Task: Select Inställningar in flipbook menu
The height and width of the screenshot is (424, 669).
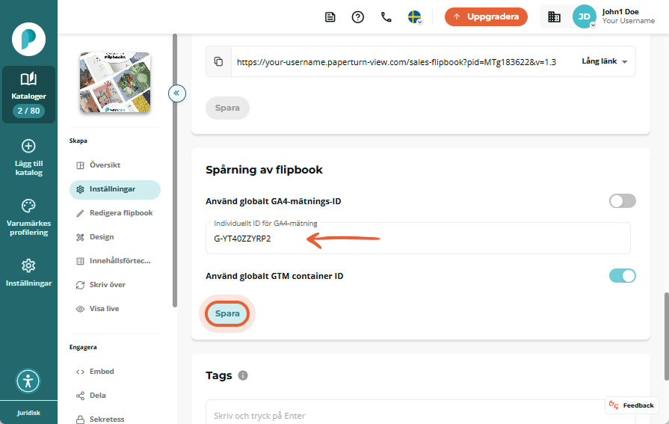Action: 115,189
